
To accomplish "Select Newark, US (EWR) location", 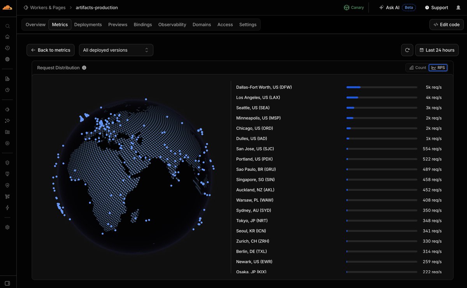I will tap(254, 262).
